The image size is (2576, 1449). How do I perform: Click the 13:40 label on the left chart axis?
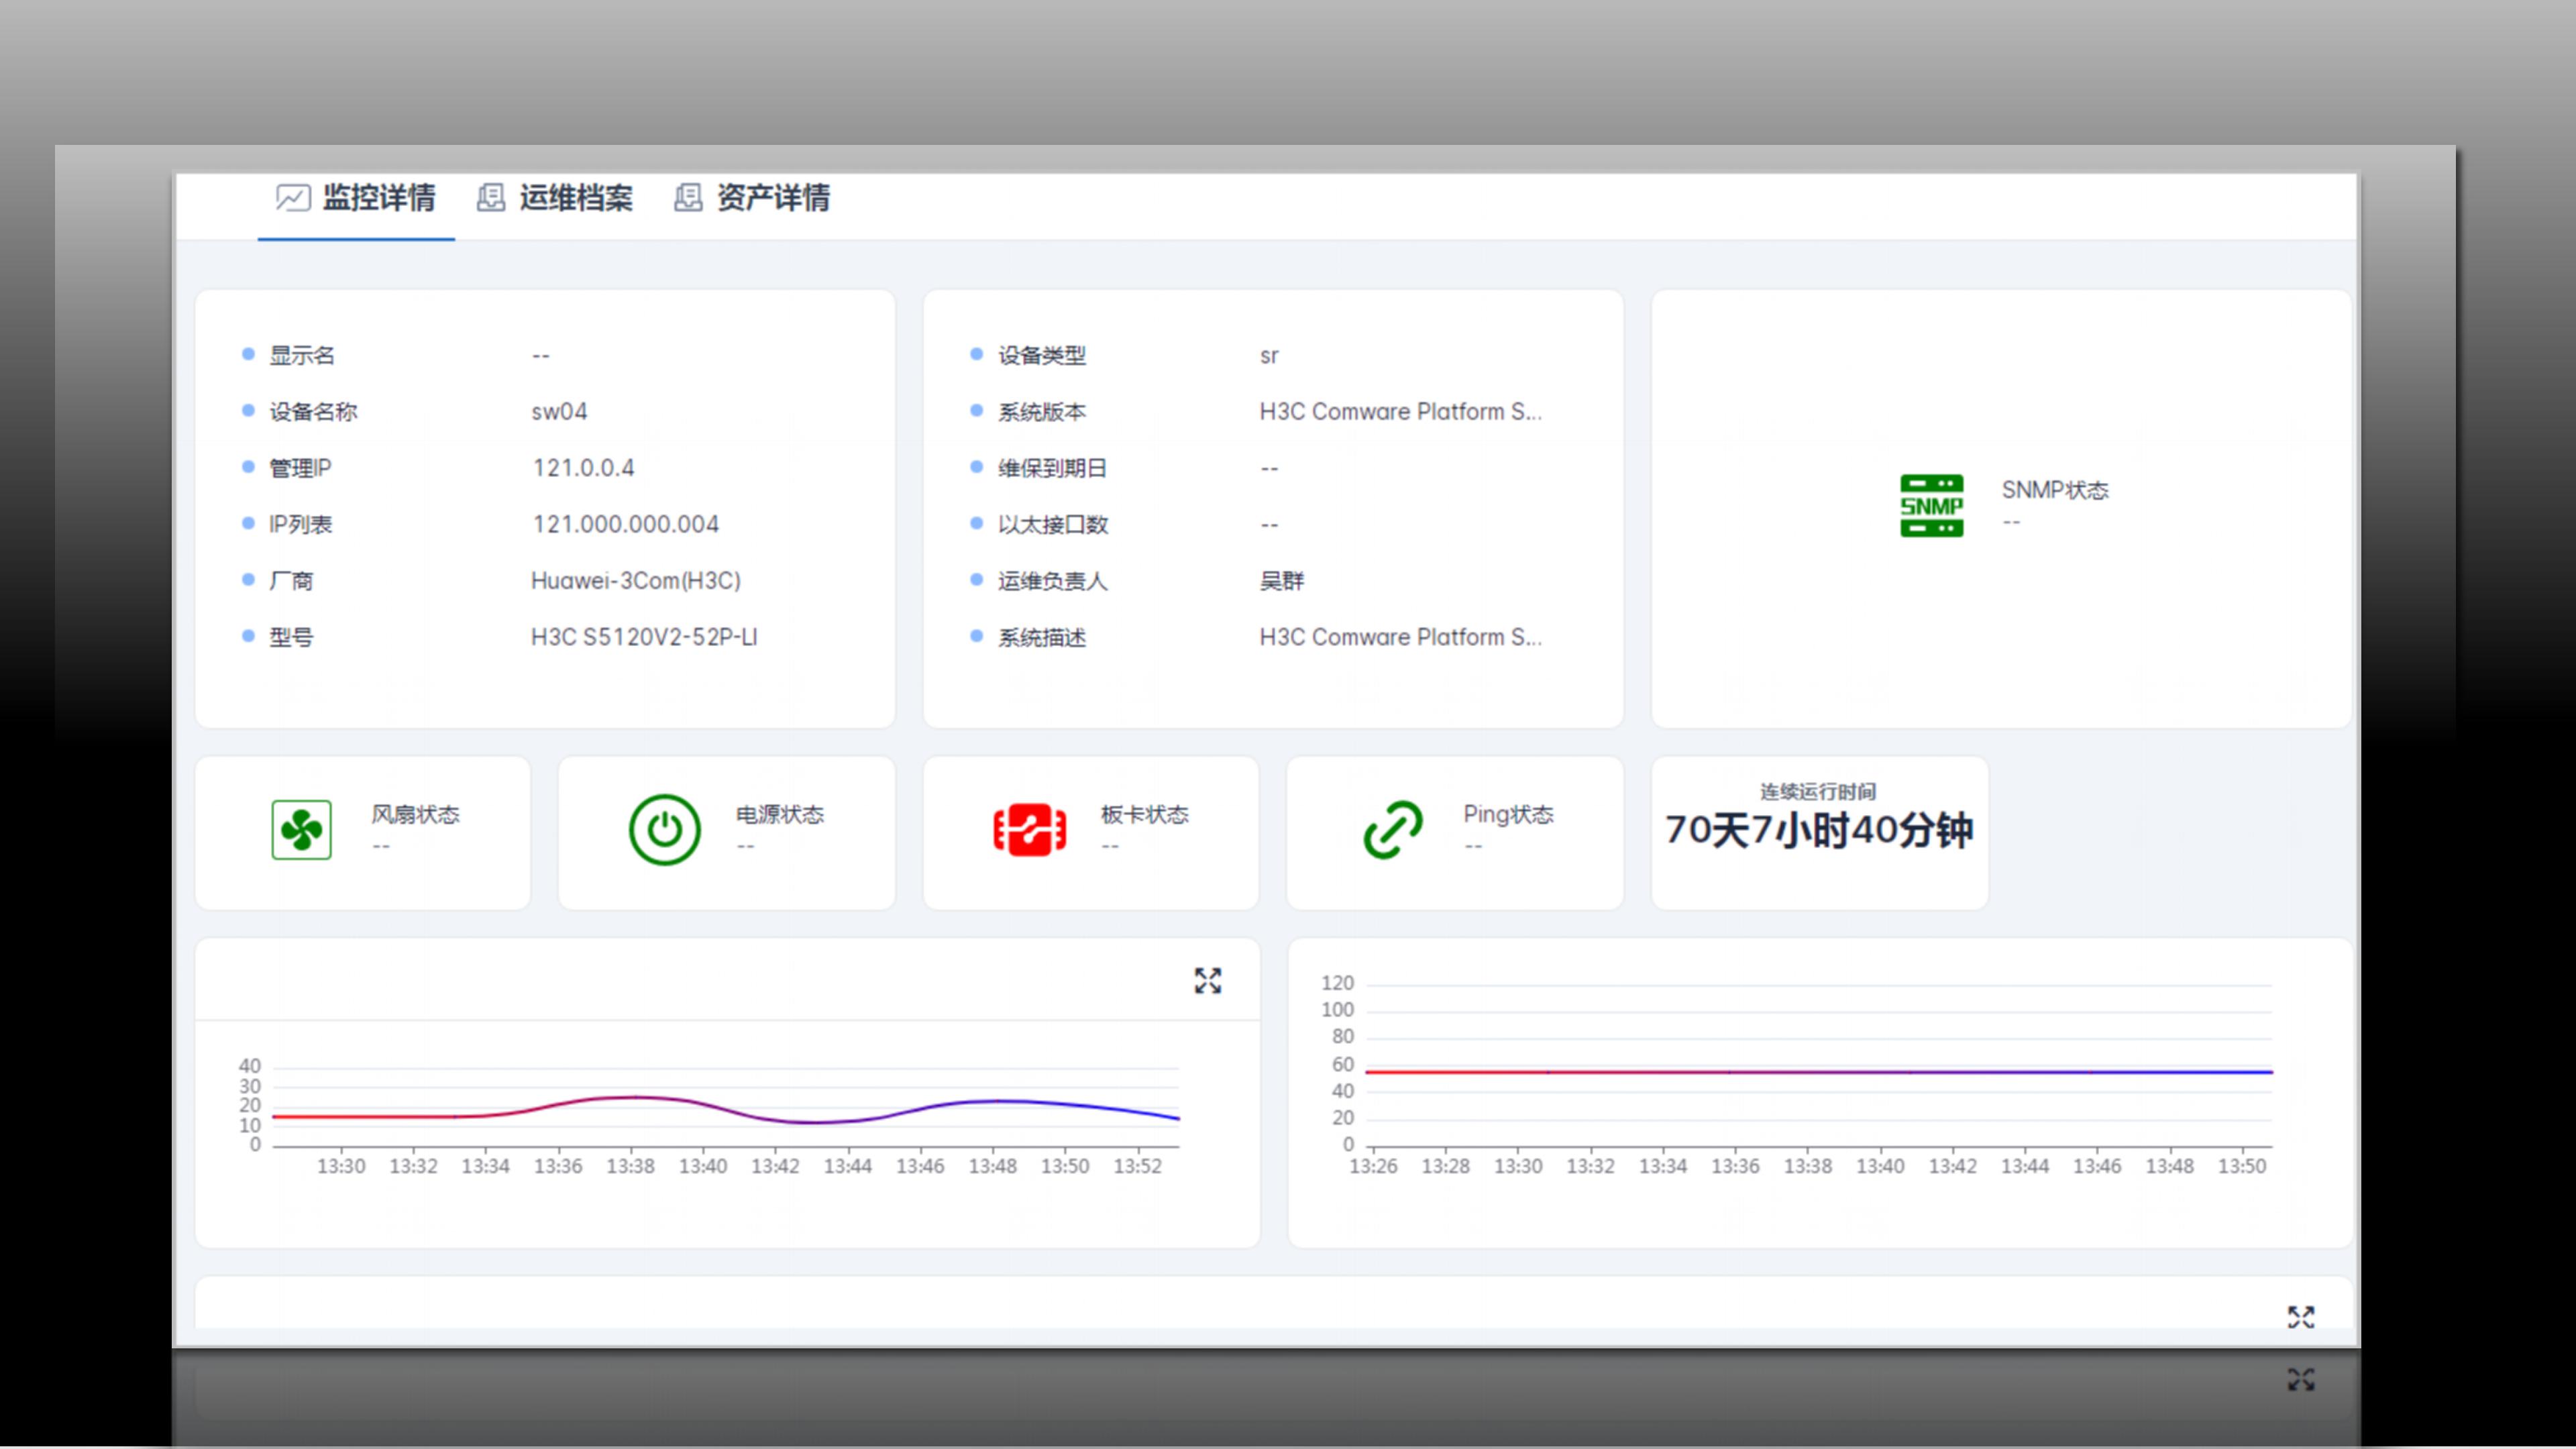pyautogui.click(x=704, y=1165)
